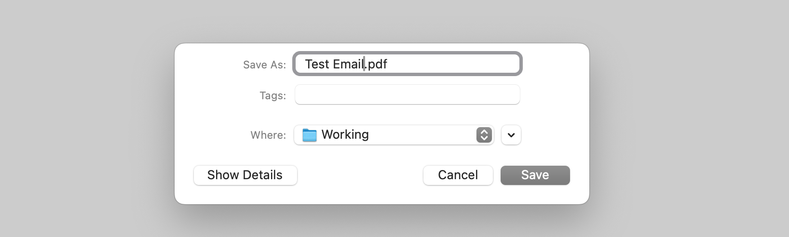Screen dimensions: 789x237
Task: Open the Where location popup showing Working
Action: (x=394, y=135)
